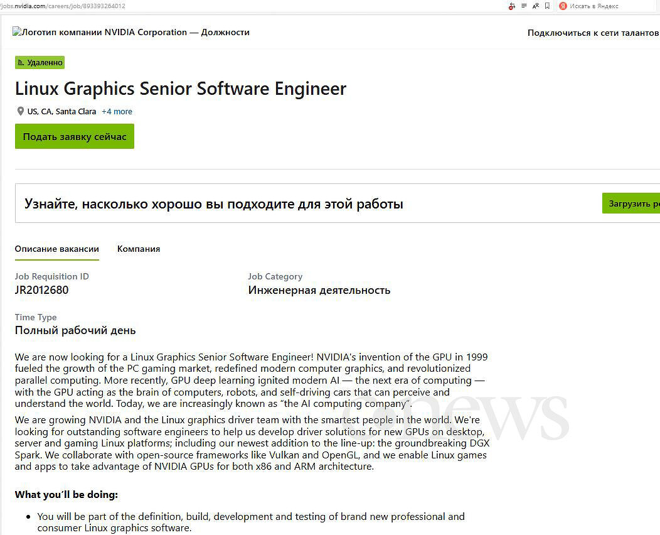
Task: Click the Yandex logo in search box
Action: coord(563,6)
